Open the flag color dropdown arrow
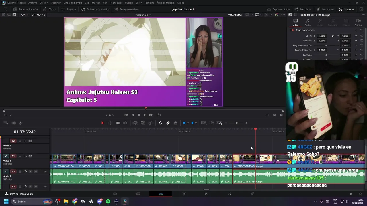The image size is (367, 206). click(x=188, y=123)
